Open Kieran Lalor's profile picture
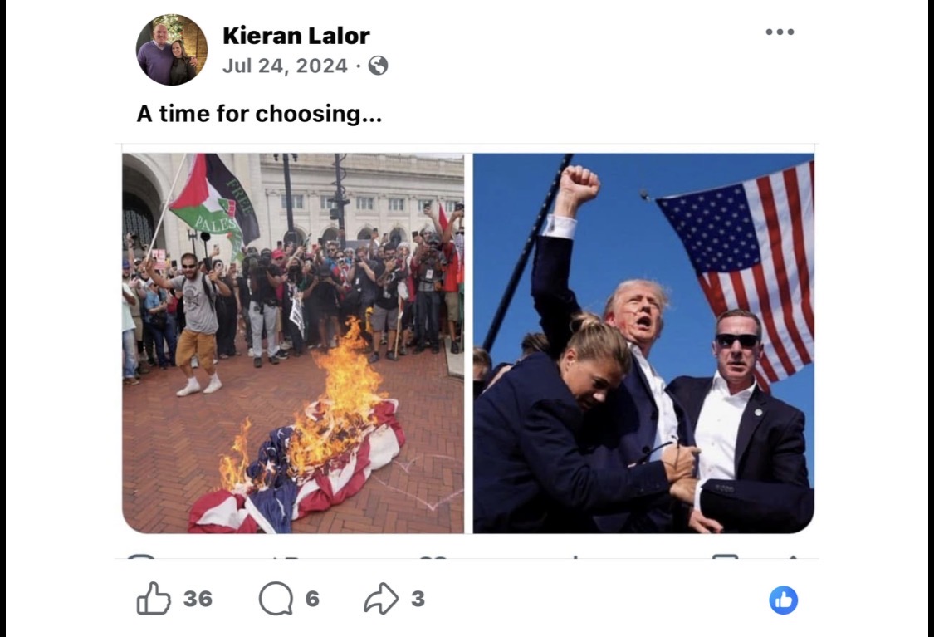934x637 pixels. [x=172, y=50]
